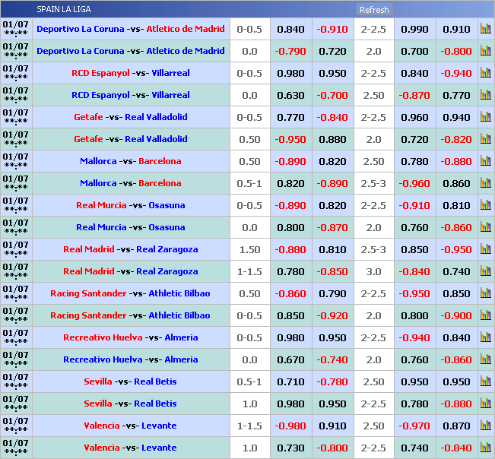495x459 pixels.
Task: Choose 0.670 home odds for Recreativo Huelva-Almeria
Action: [290, 359]
